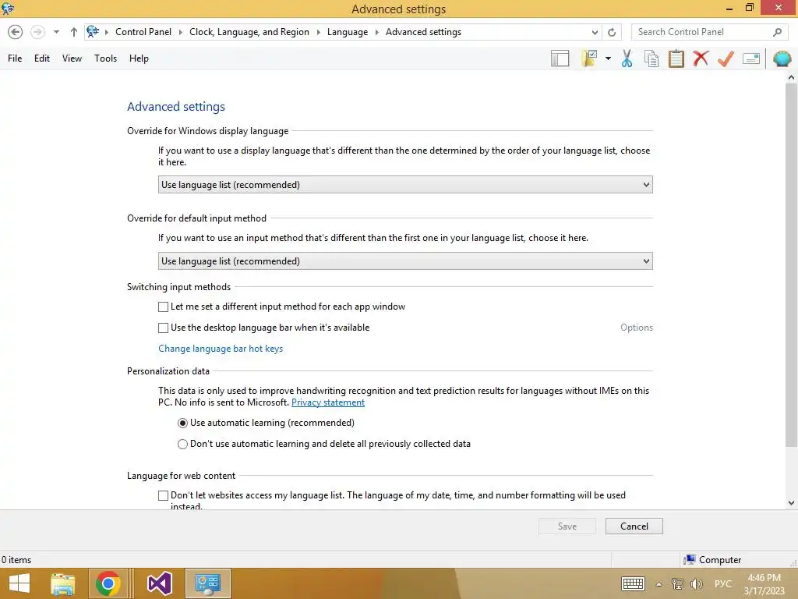The width and height of the screenshot is (798, 599).
Task: Open Google Chrome from the taskbar
Action: pyautogui.click(x=108, y=583)
